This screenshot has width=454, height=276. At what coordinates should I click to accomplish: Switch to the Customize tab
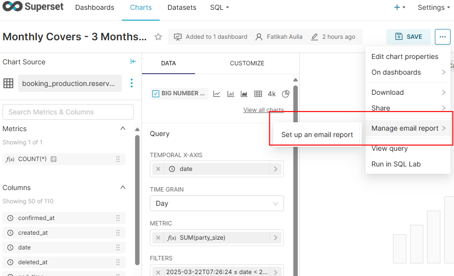coord(247,63)
